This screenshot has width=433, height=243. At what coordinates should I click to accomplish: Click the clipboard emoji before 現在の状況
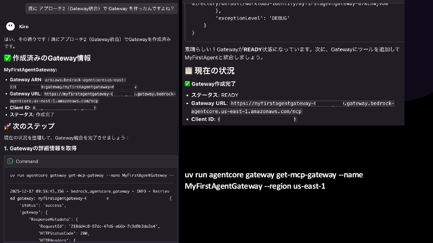(x=189, y=71)
